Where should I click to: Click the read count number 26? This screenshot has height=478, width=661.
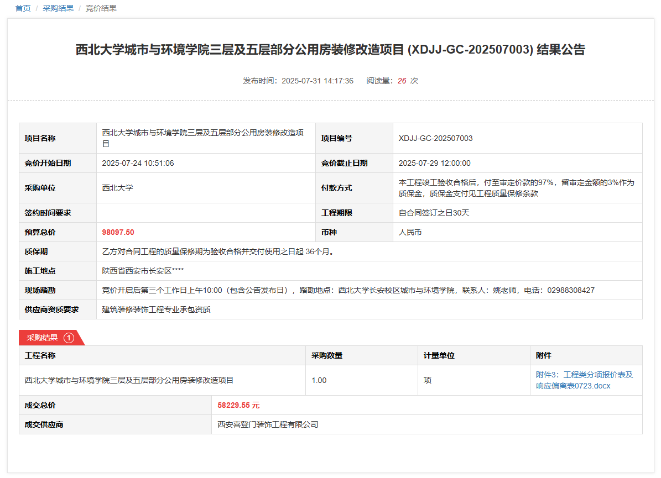[402, 81]
